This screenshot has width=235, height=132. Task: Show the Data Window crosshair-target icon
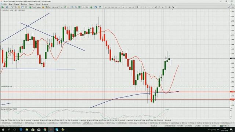pyautogui.click(x=16, y=7)
